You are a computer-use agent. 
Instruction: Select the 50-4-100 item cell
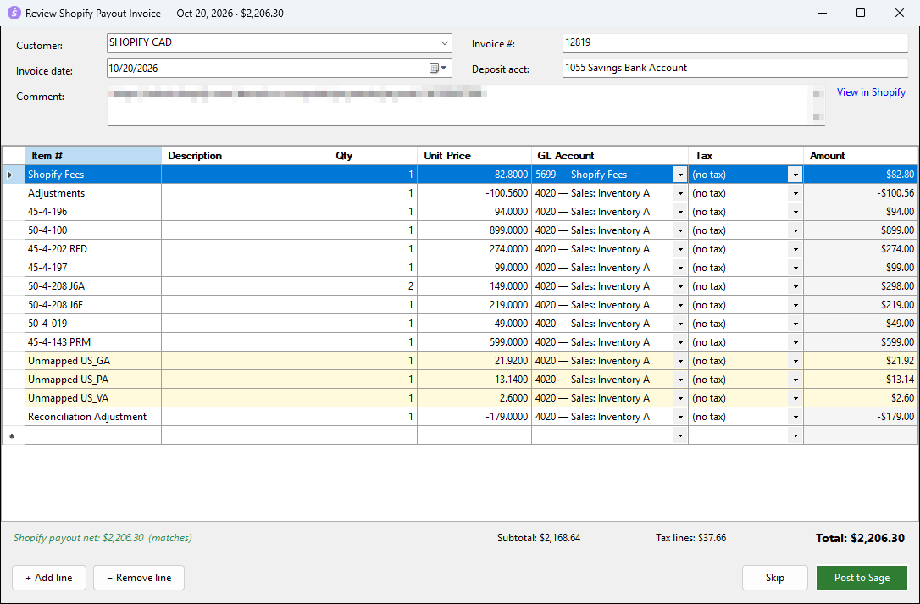(x=92, y=230)
